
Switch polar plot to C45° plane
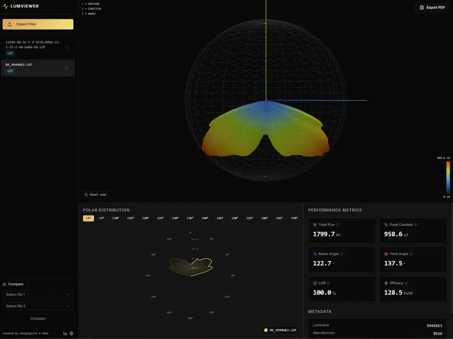tap(220, 218)
